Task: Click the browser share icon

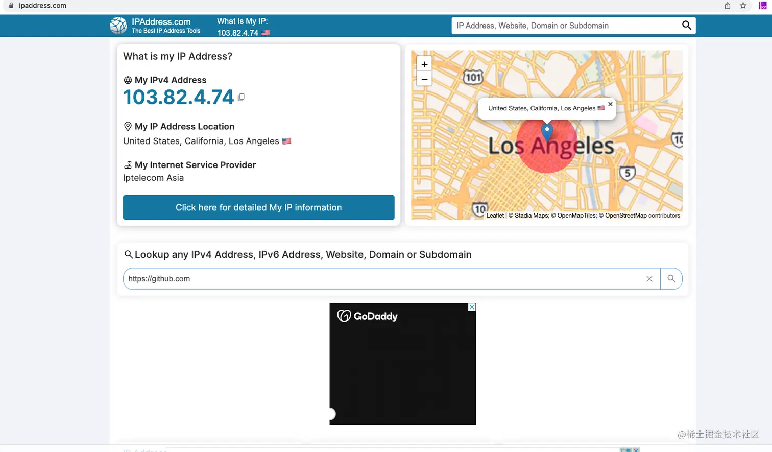Action: [728, 6]
